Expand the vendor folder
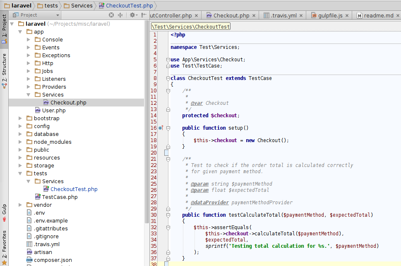This screenshot has width=401, height=266. click(x=20, y=205)
